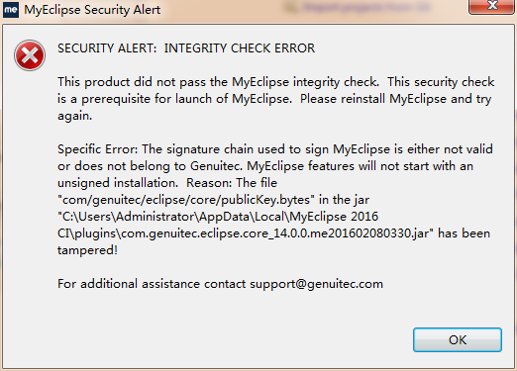The width and height of the screenshot is (517, 371).
Task: Click the 'Reason: The file' text
Action: [x=232, y=183]
